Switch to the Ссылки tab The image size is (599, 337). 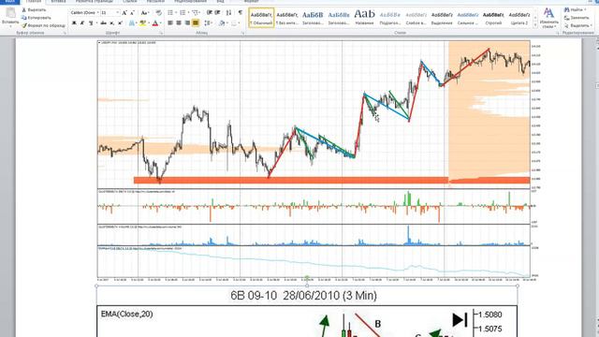tap(130, 2)
